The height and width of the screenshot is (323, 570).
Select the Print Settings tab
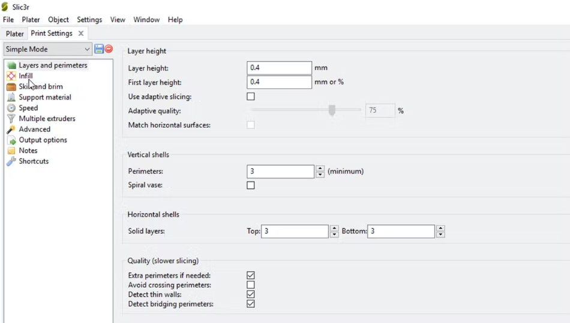pos(52,34)
